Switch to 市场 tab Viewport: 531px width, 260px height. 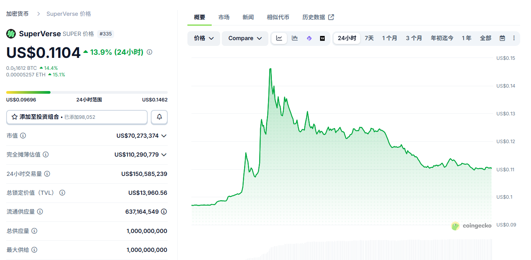pos(224,17)
